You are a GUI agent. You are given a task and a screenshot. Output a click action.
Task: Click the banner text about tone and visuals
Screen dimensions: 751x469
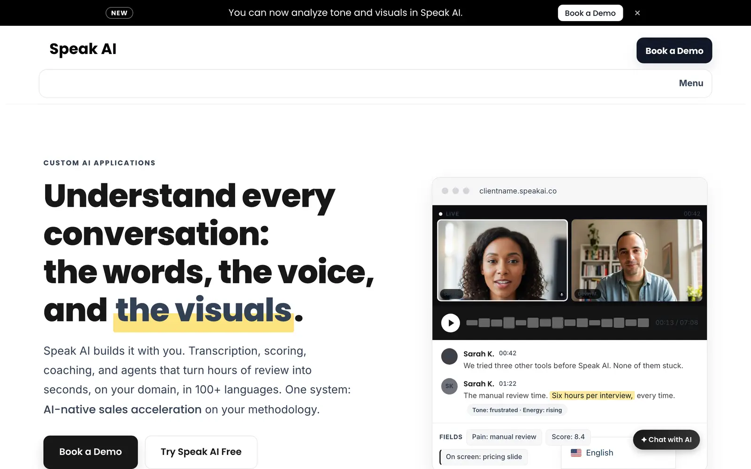[x=345, y=13]
